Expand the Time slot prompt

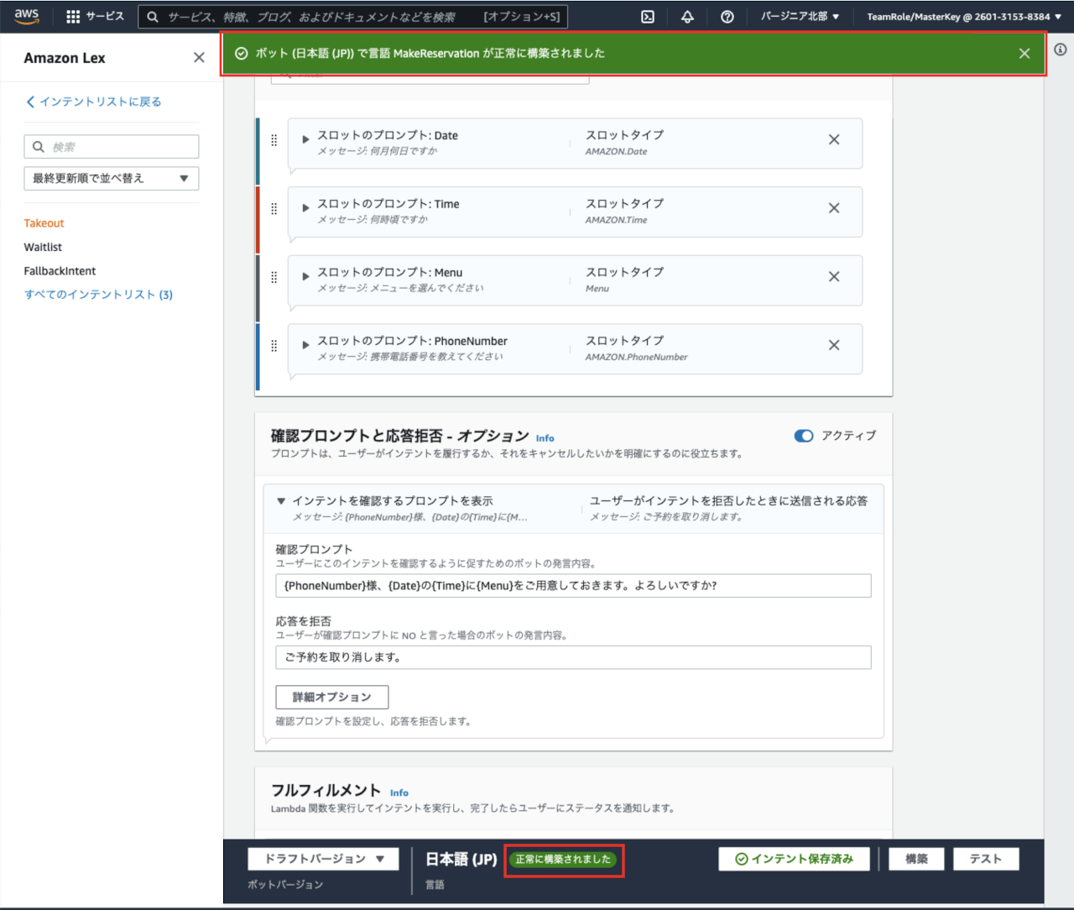tap(305, 207)
